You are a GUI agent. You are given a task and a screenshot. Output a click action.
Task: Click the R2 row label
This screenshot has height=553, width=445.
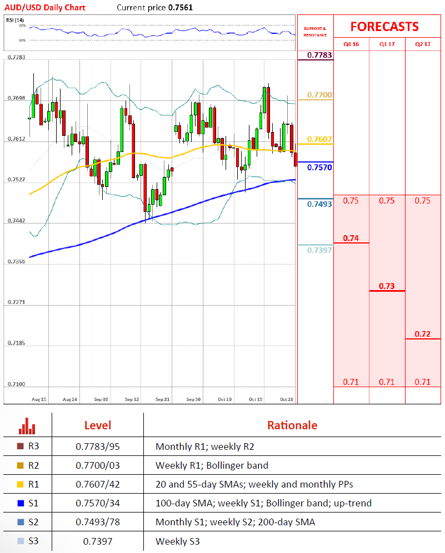pos(33,465)
